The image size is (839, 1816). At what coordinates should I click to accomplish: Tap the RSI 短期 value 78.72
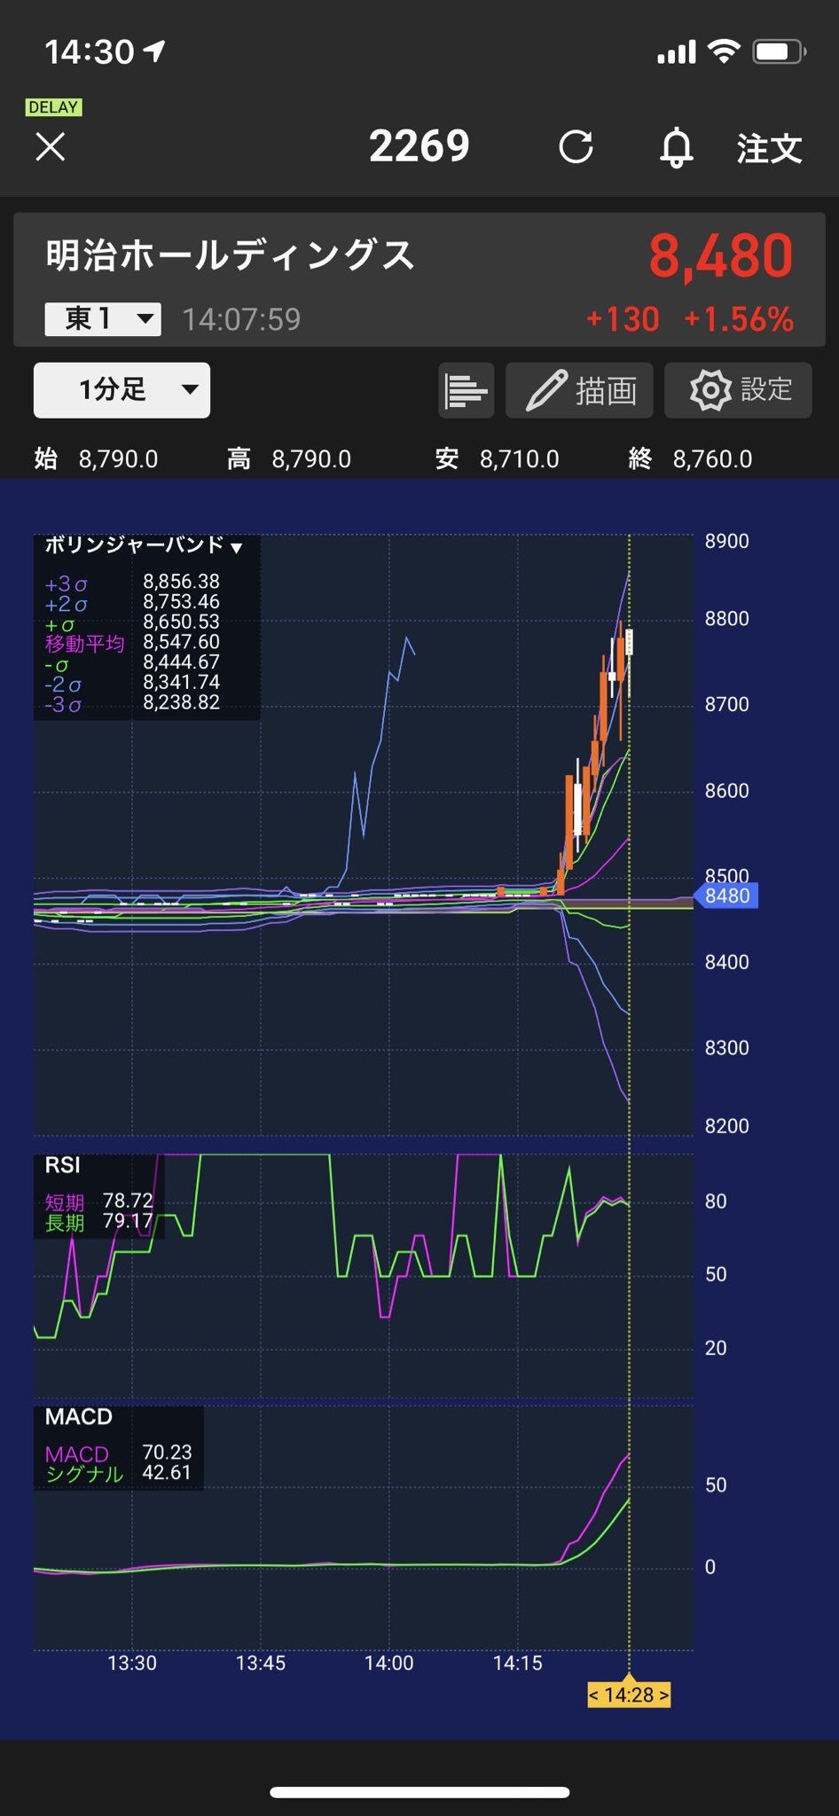point(128,1201)
